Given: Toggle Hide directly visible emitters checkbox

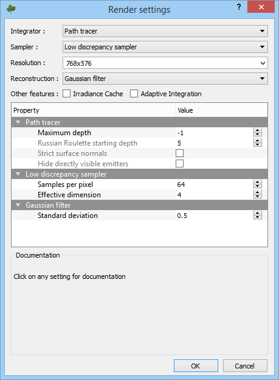Looking at the screenshot, I should tap(179, 164).
